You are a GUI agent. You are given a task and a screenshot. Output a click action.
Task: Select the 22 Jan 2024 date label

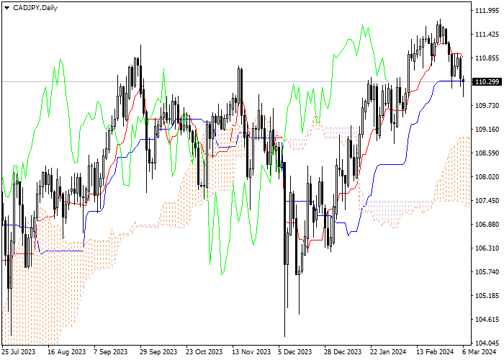(x=388, y=351)
